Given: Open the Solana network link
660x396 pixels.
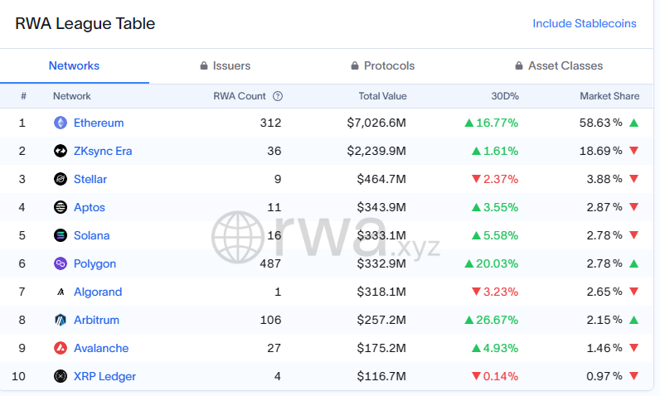Looking at the screenshot, I should (x=91, y=235).
